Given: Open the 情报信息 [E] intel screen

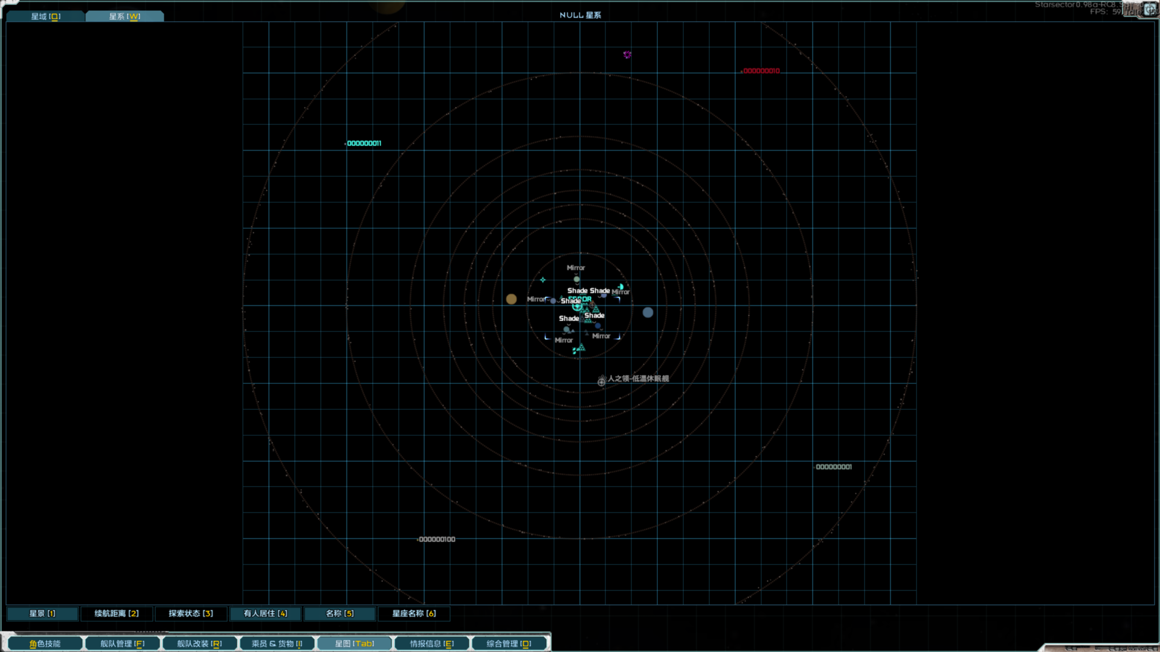Looking at the screenshot, I should coord(433,643).
